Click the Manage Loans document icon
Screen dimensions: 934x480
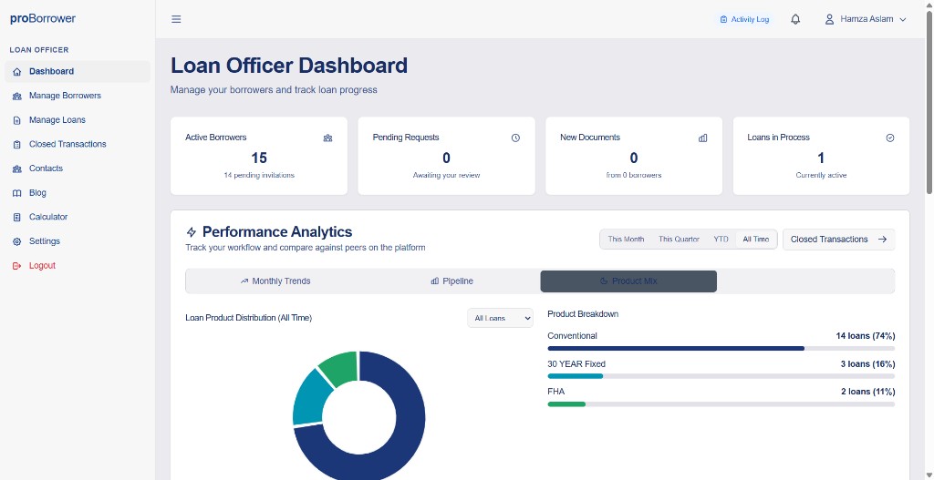(x=16, y=120)
